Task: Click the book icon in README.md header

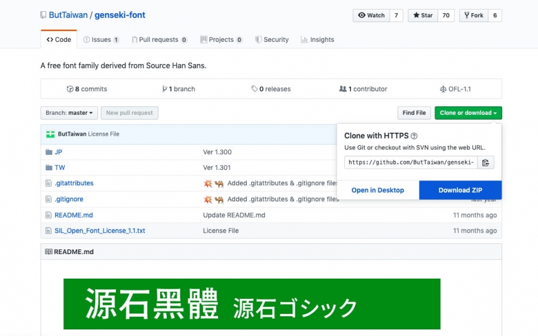Action: coord(49,252)
